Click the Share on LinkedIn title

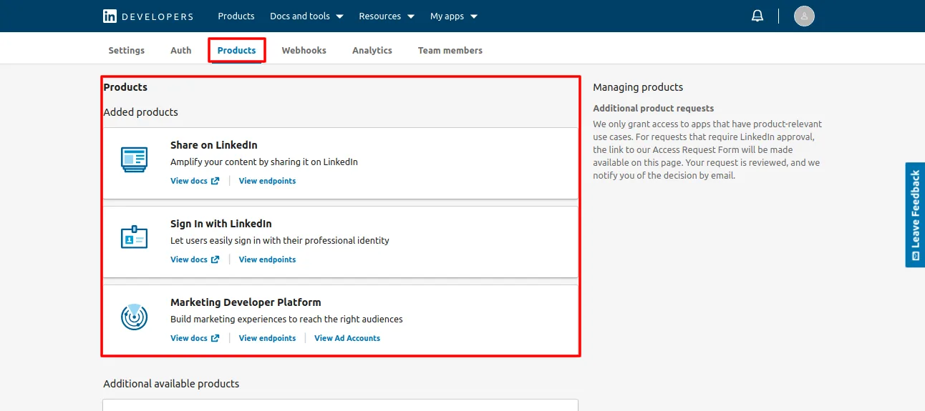click(x=214, y=145)
